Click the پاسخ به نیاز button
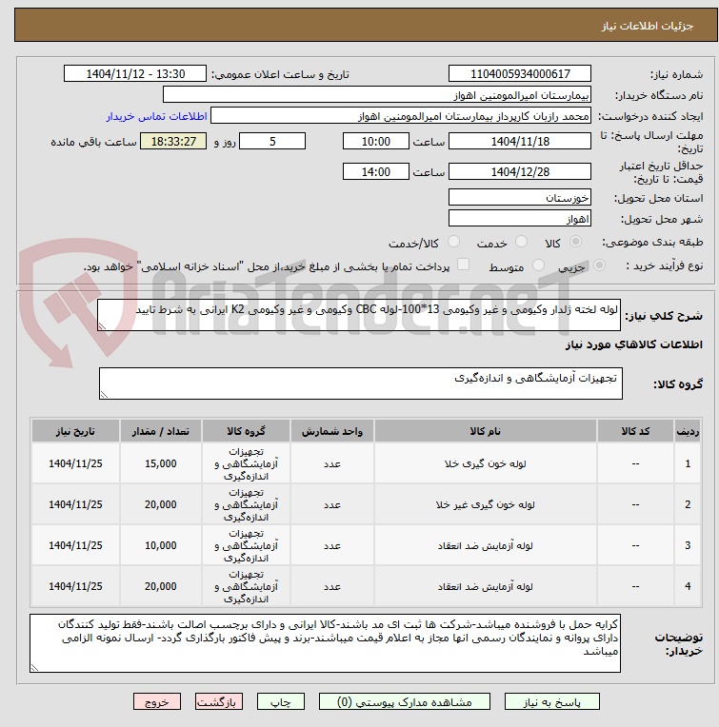This screenshot has height=727, width=719. tap(551, 701)
